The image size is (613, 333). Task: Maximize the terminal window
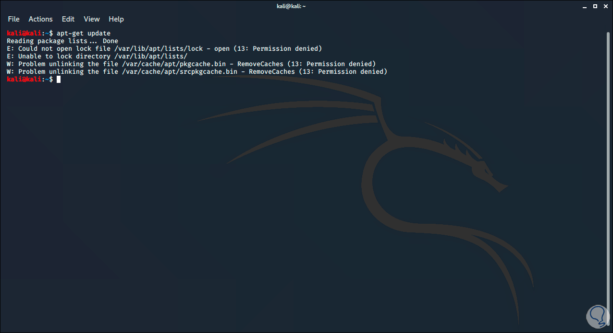tap(595, 6)
